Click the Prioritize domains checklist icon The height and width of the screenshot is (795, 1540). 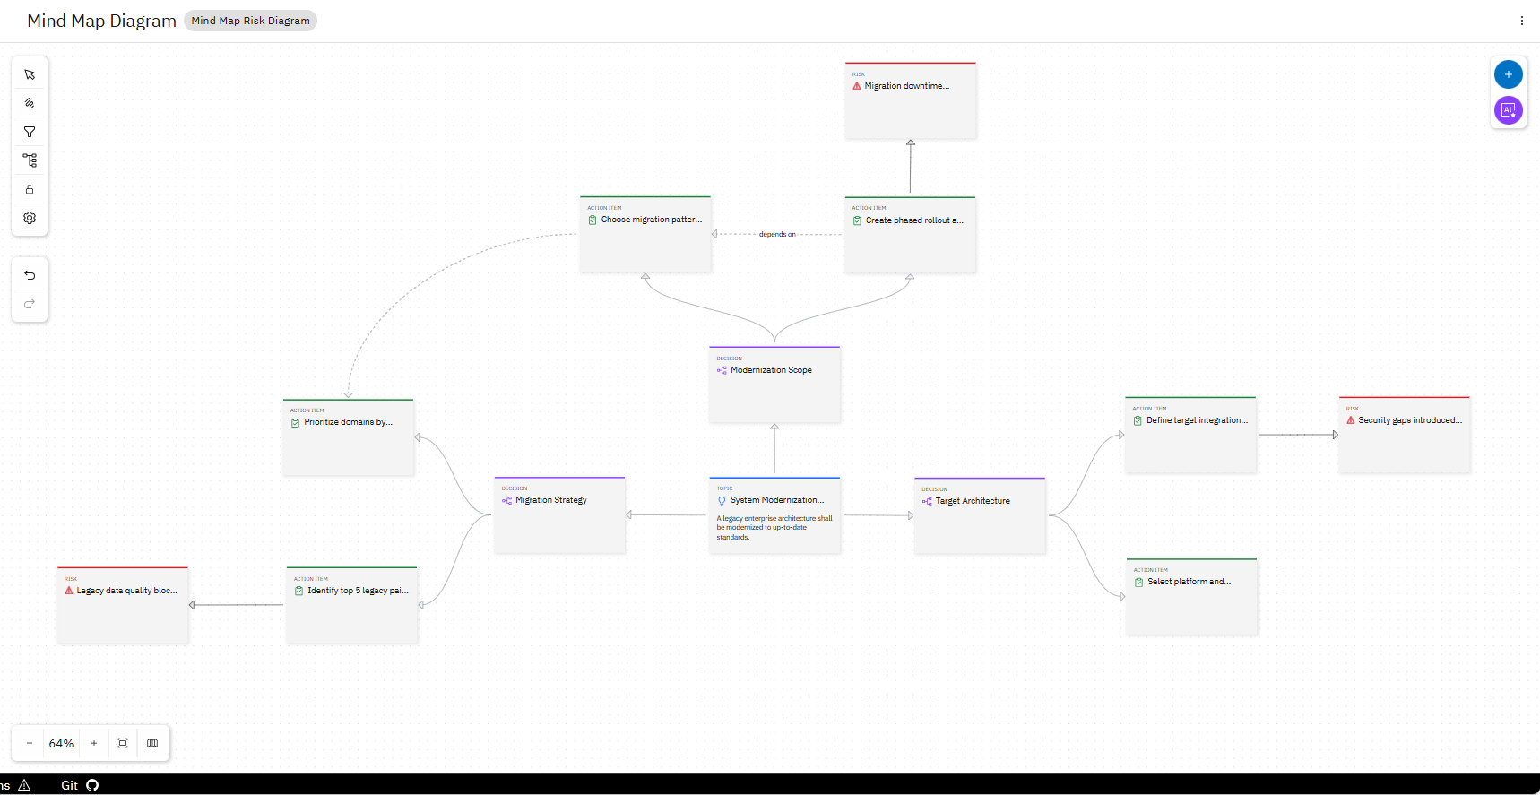(x=295, y=423)
